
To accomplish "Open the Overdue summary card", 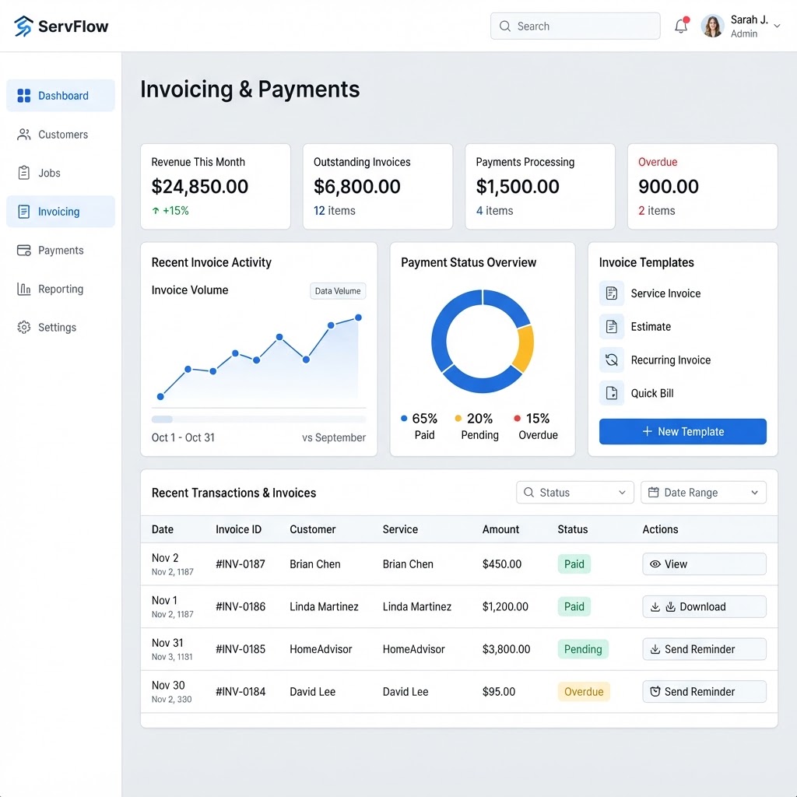I will [x=703, y=186].
